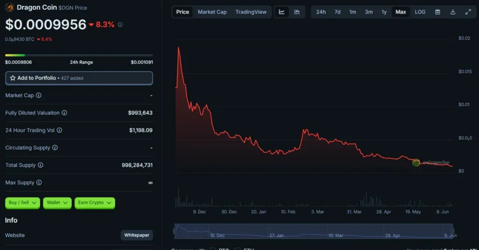Open the Whitepaper link
The image size is (479, 250).
[x=137, y=235]
